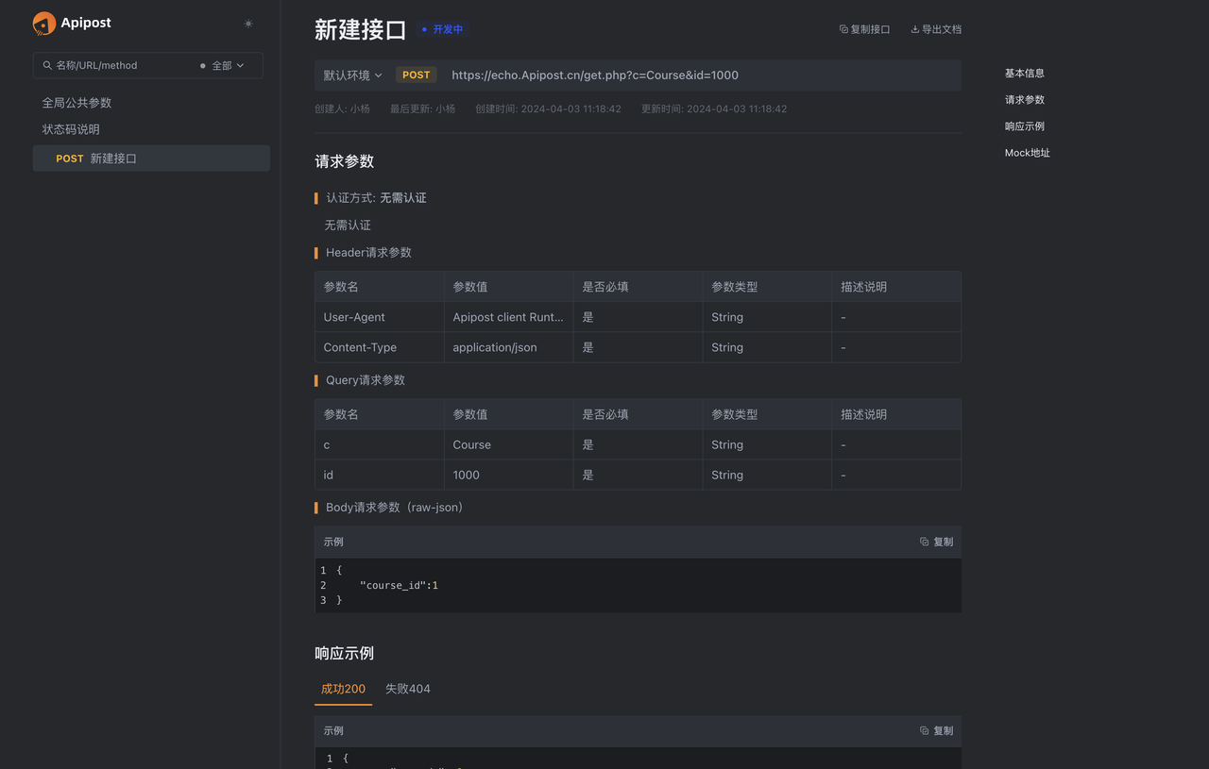Viewport: 1209px width, 769px height.
Task: Click the search magnifier icon in sidebar
Action: point(47,65)
